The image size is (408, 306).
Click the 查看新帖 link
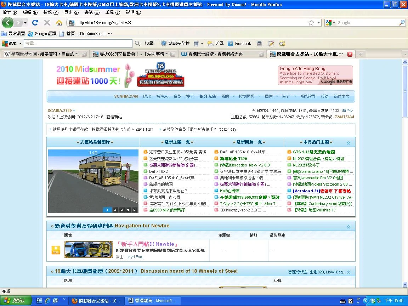click(x=114, y=117)
